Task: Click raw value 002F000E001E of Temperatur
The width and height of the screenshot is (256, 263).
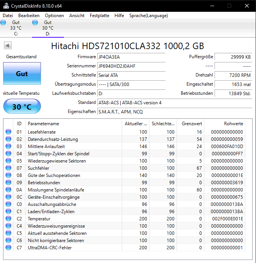Action: 227,219
